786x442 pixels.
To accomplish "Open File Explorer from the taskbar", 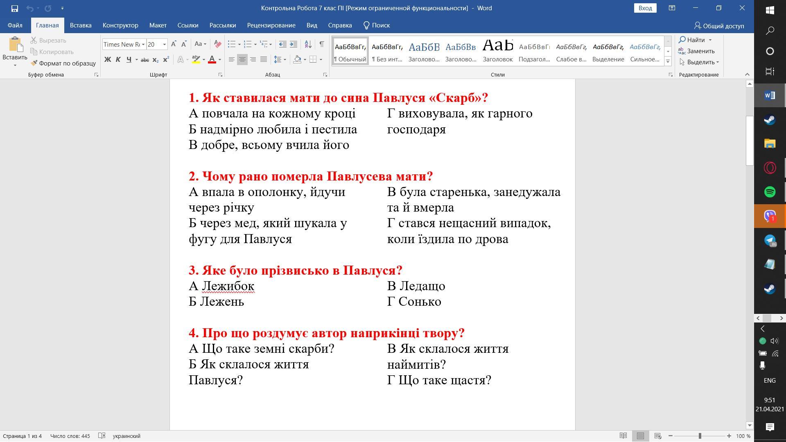I will 770,144.
